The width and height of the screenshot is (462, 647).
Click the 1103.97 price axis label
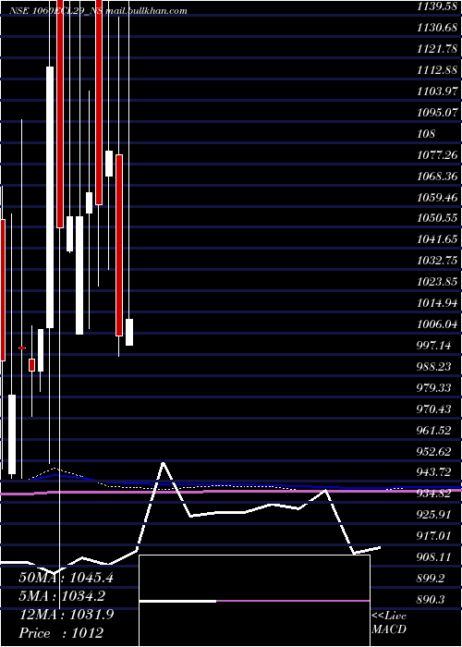tap(437, 92)
